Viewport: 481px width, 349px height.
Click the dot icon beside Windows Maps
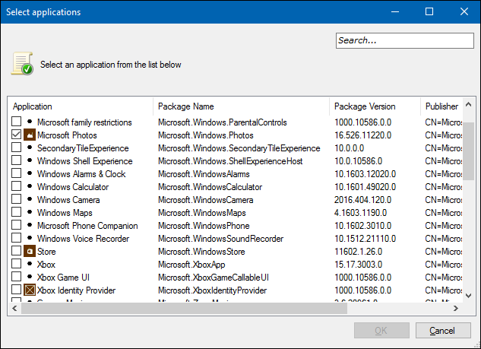(x=30, y=213)
